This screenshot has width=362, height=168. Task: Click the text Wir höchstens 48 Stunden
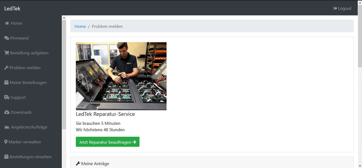[x=100, y=130]
